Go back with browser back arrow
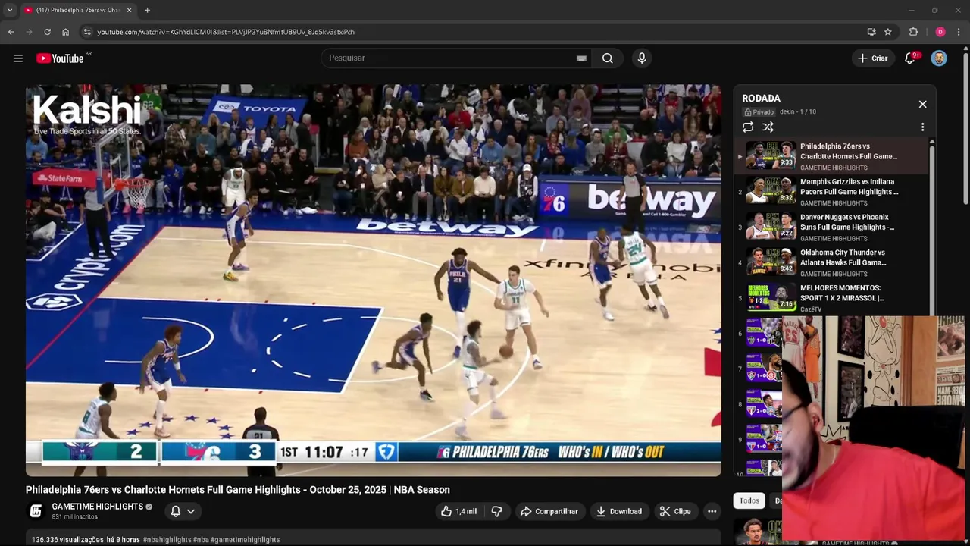Image resolution: width=970 pixels, height=546 pixels. click(11, 32)
